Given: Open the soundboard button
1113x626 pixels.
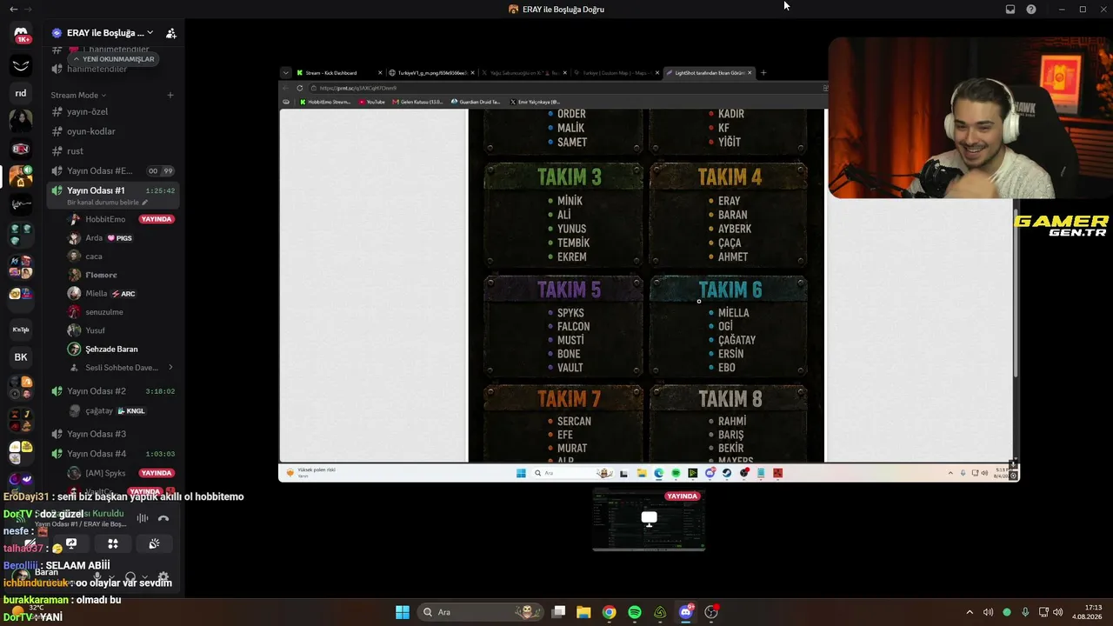Looking at the screenshot, I should pyautogui.click(x=154, y=543).
